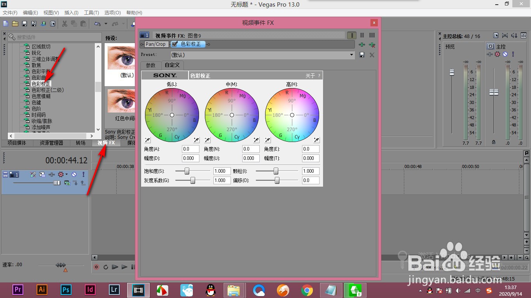Open the track 1 automation settings dropdown arrow
This screenshot has height=298, width=531.
67,175
